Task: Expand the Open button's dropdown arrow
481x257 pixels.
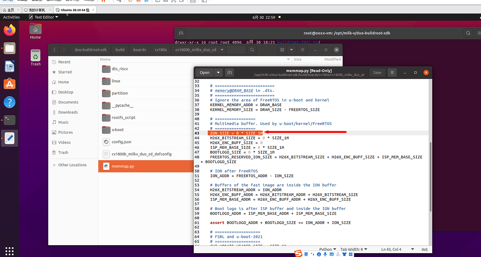Action: tap(218, 72)
